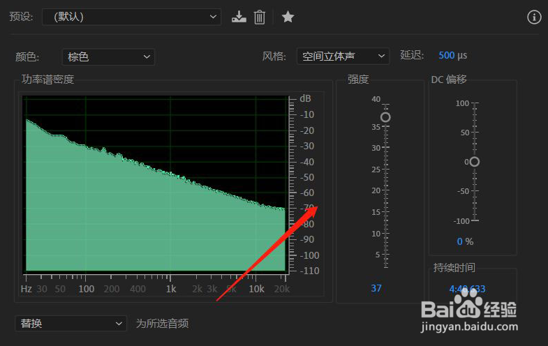Viewport: 548px width, 346px height.
Task: Edit the 强度 value 37
Action: tap(376, 288)
